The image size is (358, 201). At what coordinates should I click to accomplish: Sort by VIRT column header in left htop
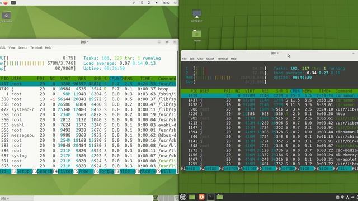[65, 79]
